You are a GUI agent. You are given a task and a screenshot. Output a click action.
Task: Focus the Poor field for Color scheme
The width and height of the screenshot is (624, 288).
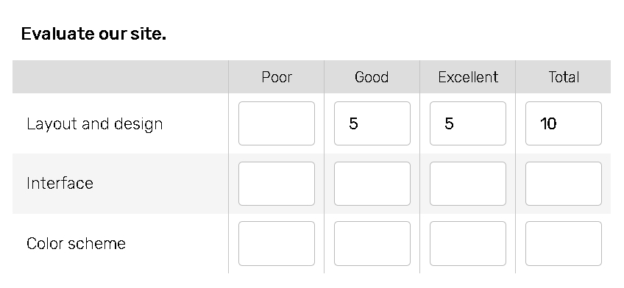(277, 243)
